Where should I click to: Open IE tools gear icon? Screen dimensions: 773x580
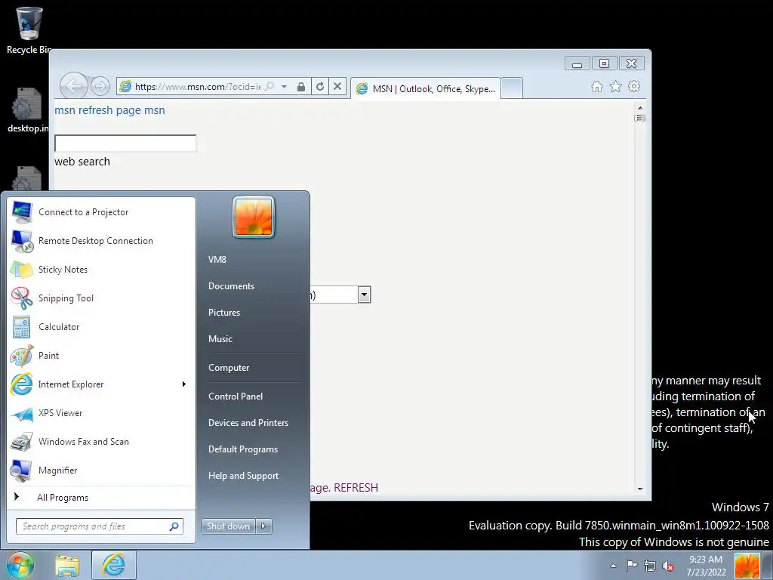tap(634, 86)
